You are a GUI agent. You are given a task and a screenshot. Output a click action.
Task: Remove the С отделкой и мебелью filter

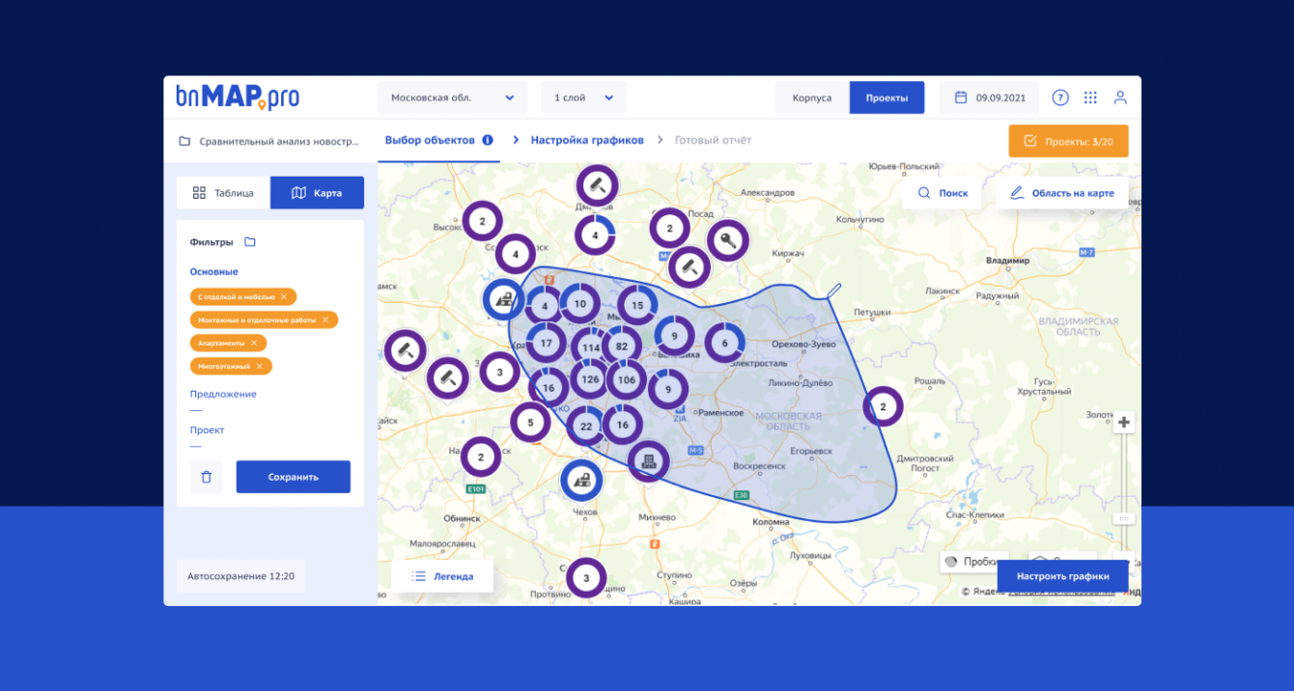(x=284, y=296)
